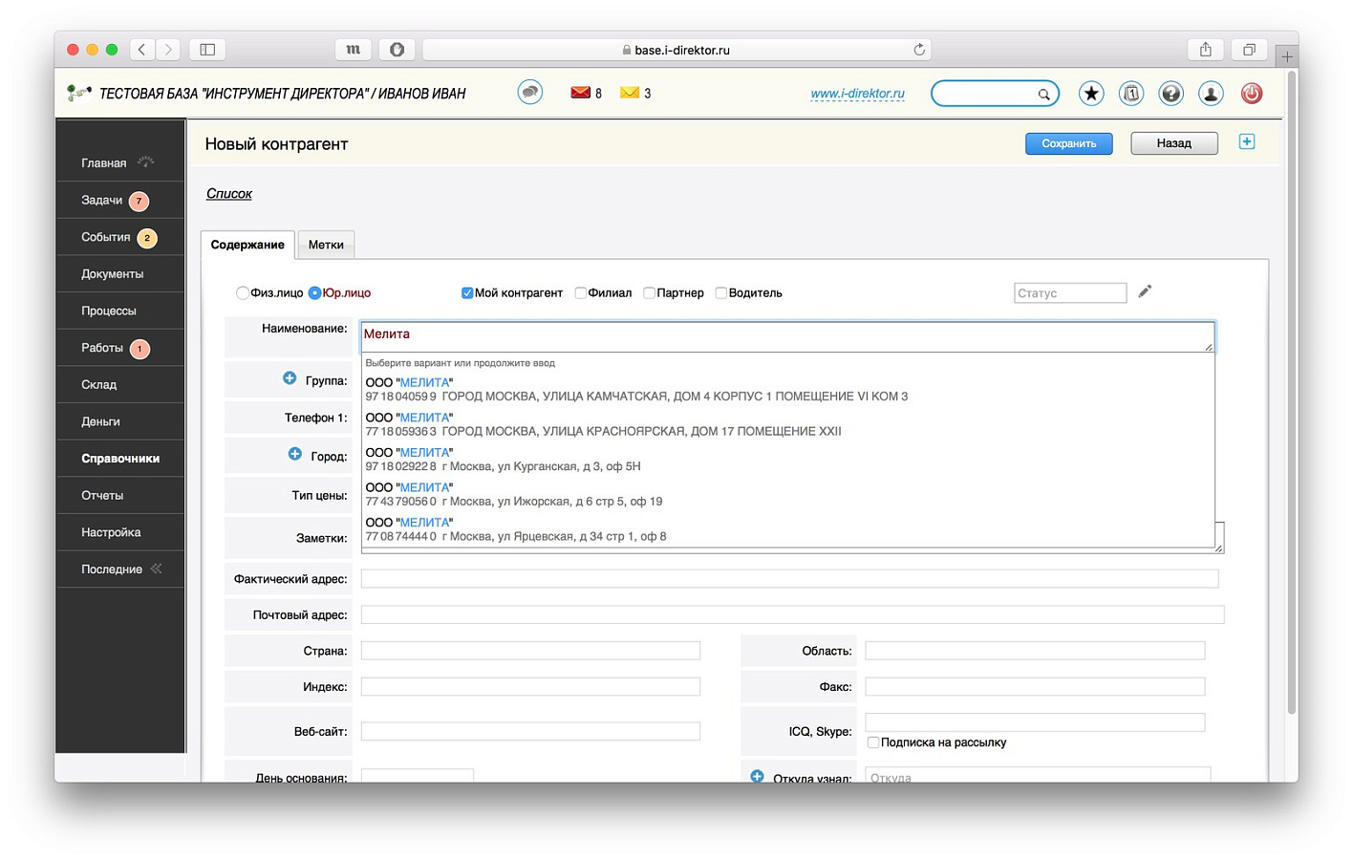Open Задачи in the sidebar
1353x860 pixels.
120,201
